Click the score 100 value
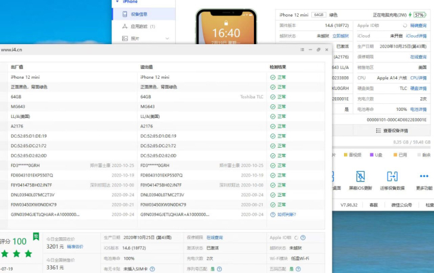This screenshot has height=273, width=434. click(x=19, y=241)
